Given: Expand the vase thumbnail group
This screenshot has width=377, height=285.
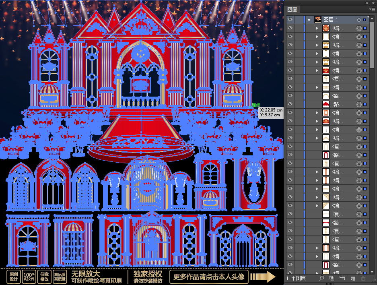Looking at the screenshot, I should (x=317, y=130).
